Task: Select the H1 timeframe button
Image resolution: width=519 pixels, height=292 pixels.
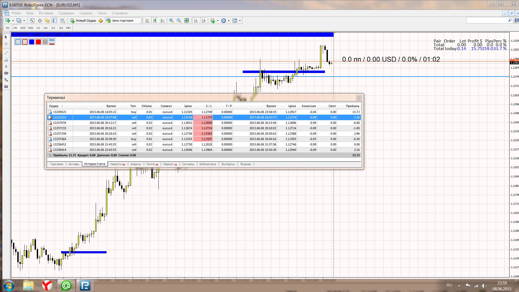Action: [x=38, y=28]
